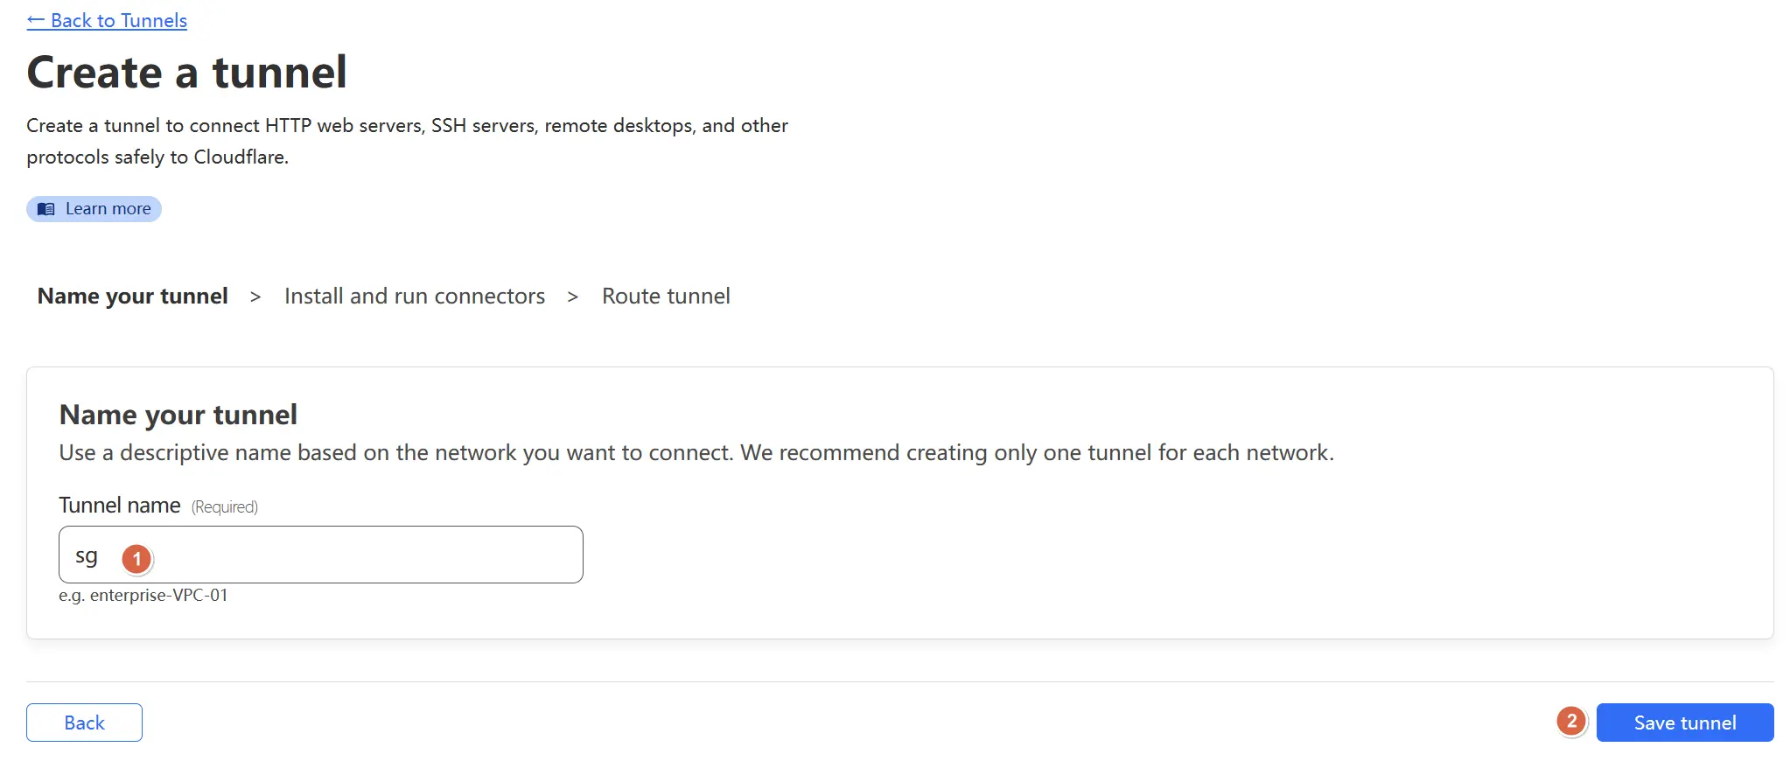This screenshot has width=1790, height=775.
Task: Click the e.g. enterprise-VPC-01 hint text
Action: click(143, 596)
